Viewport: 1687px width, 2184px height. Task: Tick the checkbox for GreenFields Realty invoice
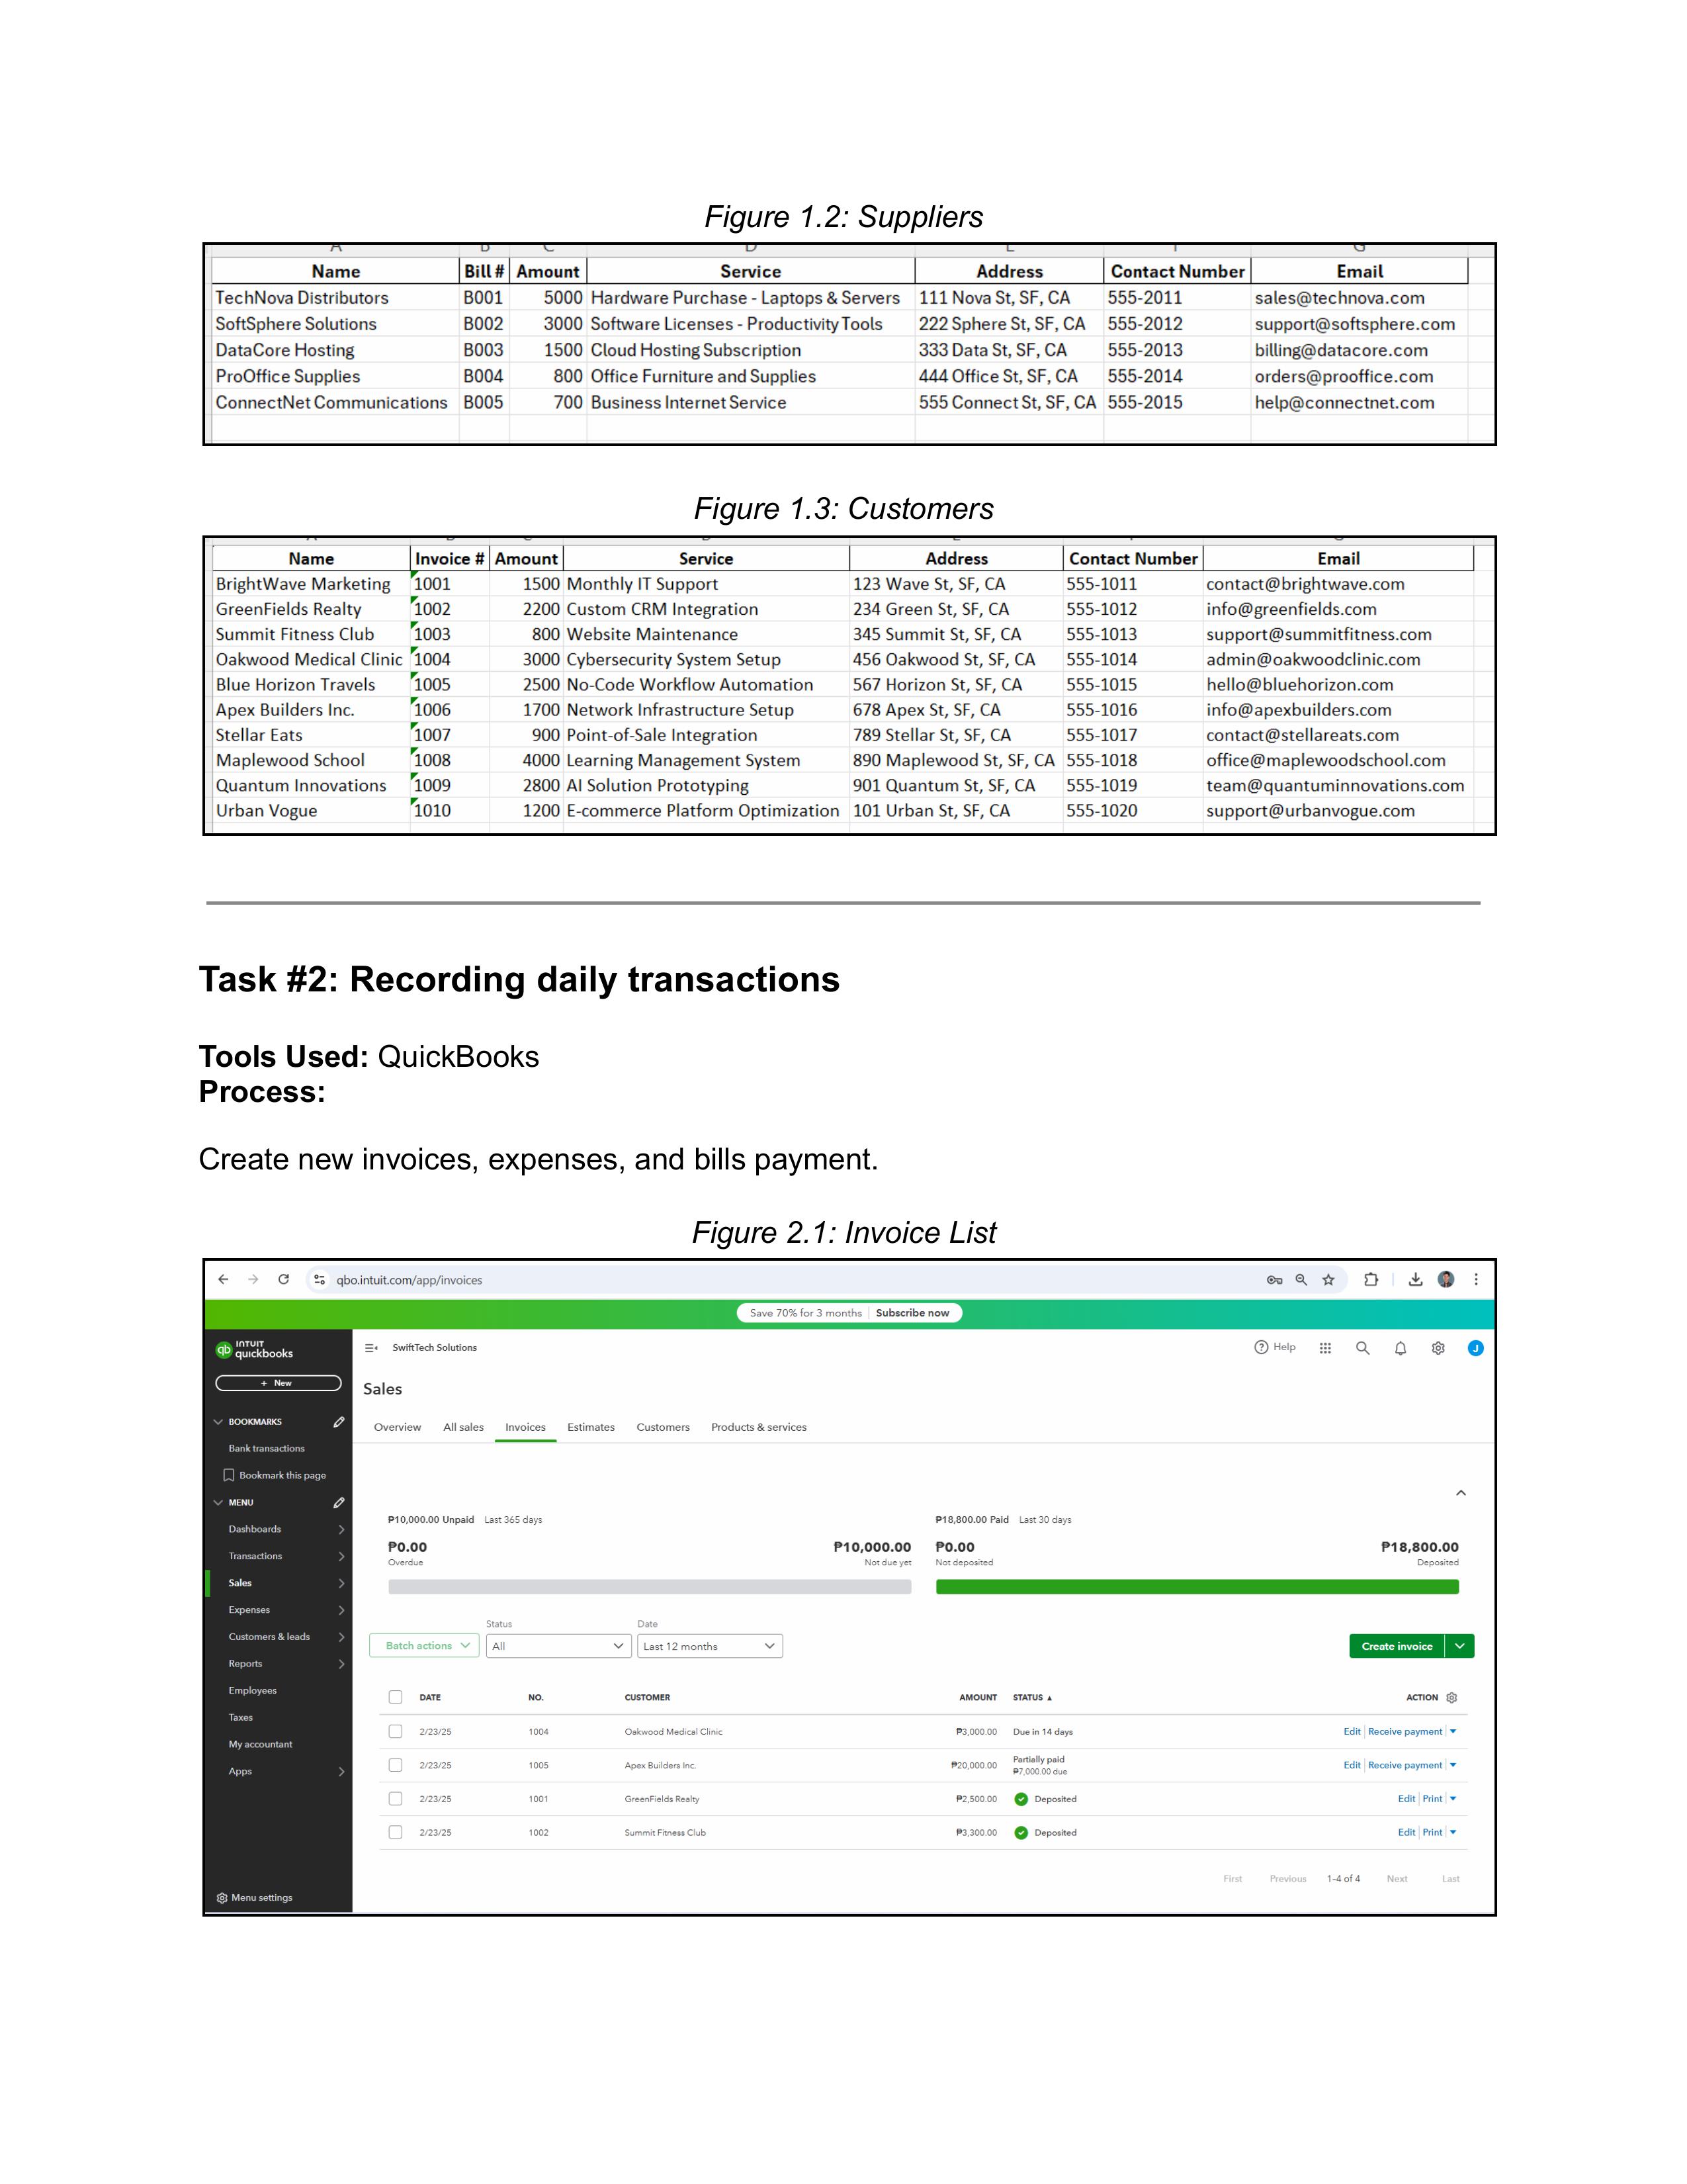coord(396,1799)
